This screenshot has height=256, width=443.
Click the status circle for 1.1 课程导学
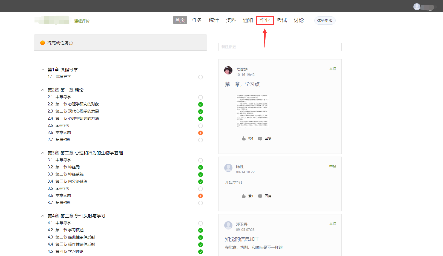click(x=200, y=77)
